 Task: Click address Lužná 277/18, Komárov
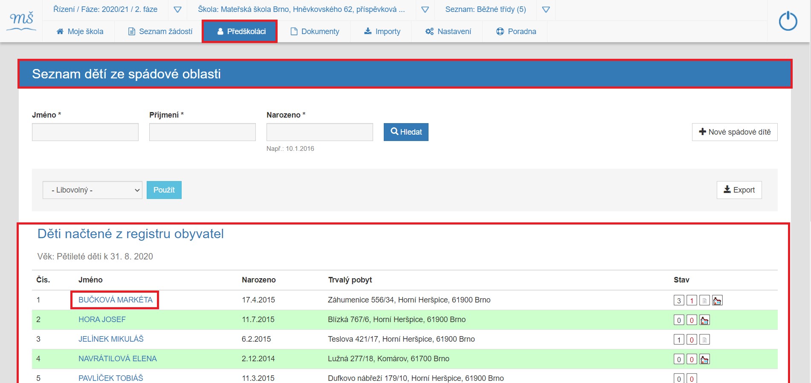(388, 359)
